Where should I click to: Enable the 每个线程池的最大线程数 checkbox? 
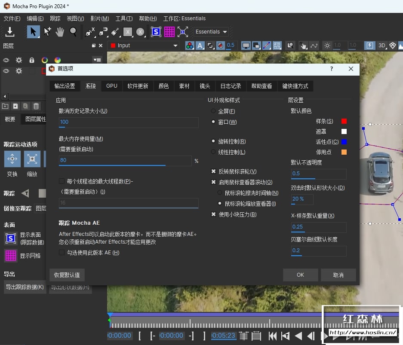62,181
